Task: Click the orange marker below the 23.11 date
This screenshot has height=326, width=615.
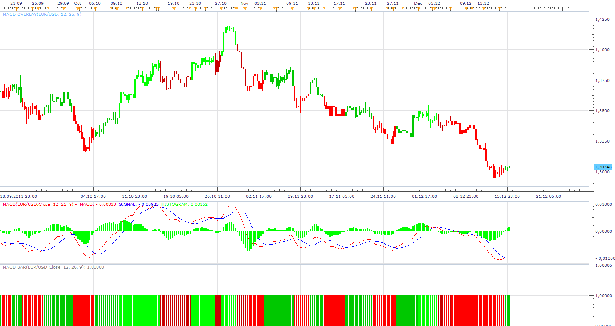Action: coord(371,9)
